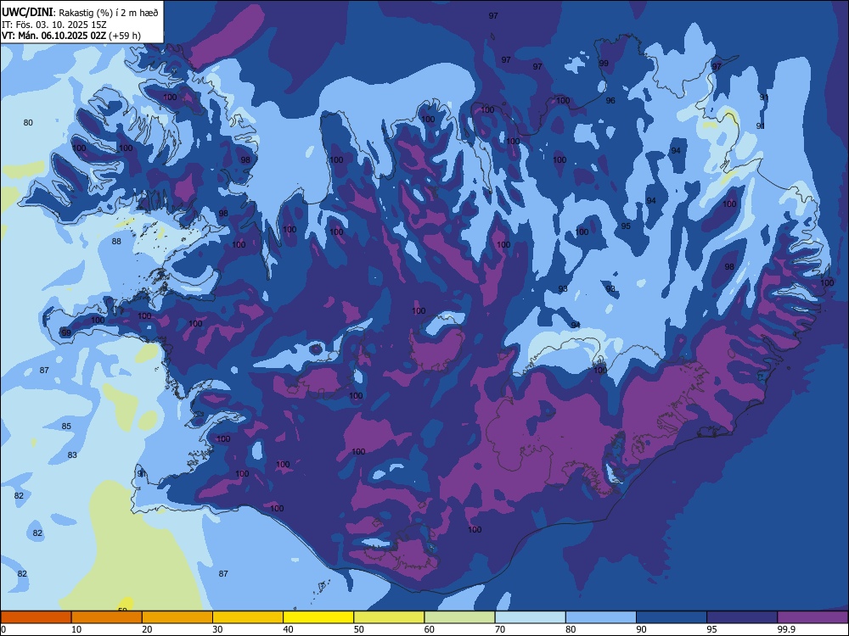Screen dimensions: 849x636
Task: Click the IT: Fös. 03. 10. 2025 15Z line
Action: click(x=54, y=25)
